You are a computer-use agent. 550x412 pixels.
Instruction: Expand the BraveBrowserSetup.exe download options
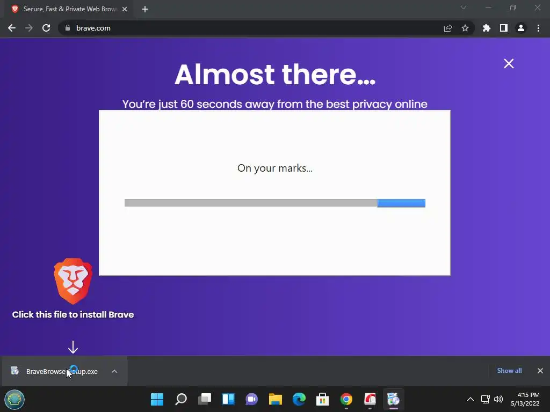pos(114,371)
